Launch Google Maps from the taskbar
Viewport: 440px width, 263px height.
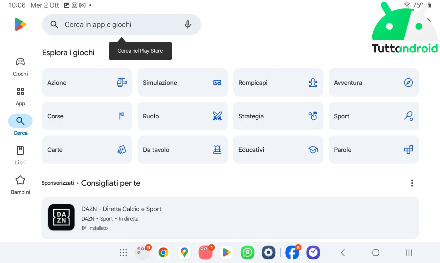click(185, 252)
